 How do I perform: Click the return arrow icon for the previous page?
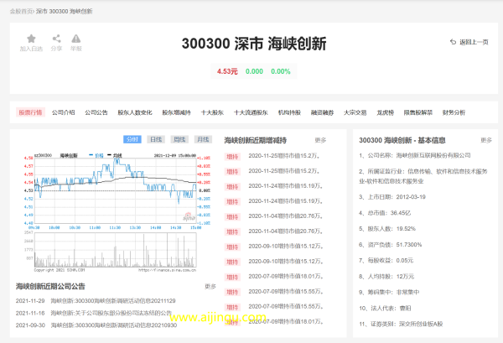point(453,42)
